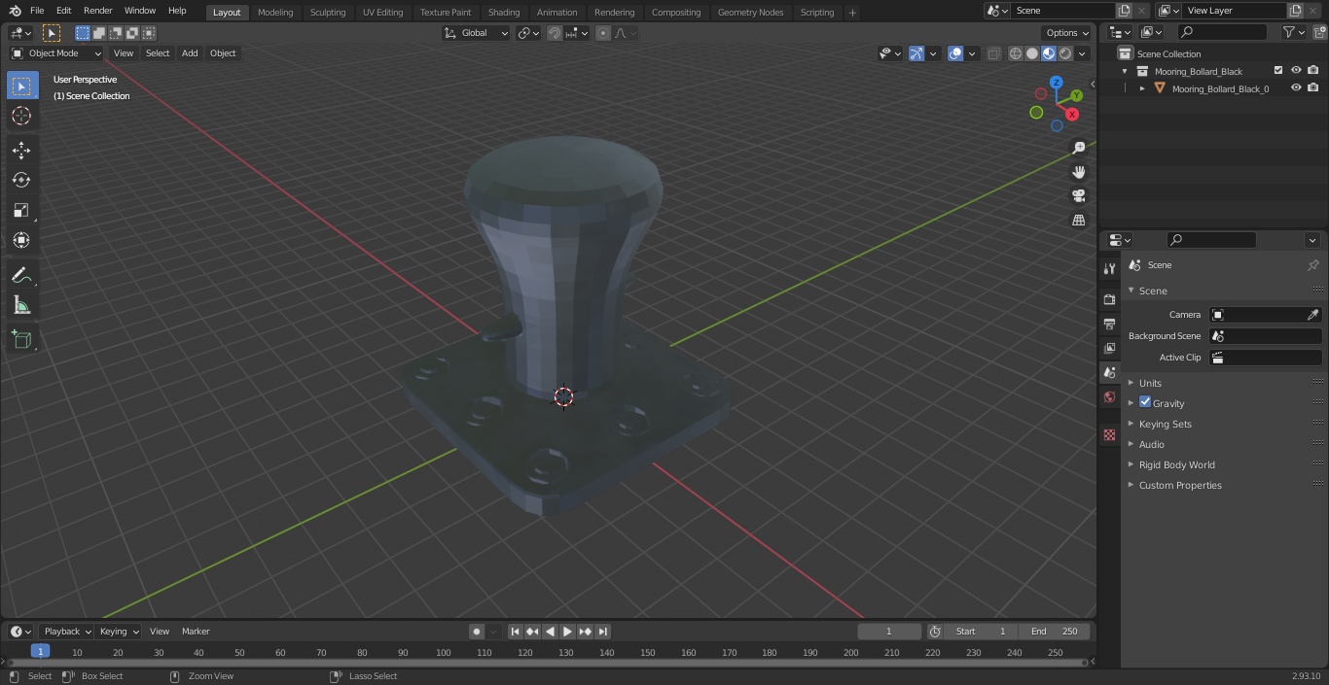Select the Transform tool

point(21,240)
